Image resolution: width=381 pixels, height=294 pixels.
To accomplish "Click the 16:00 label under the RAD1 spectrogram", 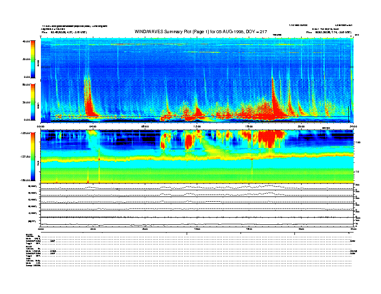I will point(249,126).
